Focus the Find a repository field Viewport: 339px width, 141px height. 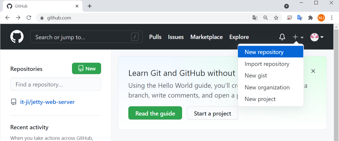click(x=56, y=84)
